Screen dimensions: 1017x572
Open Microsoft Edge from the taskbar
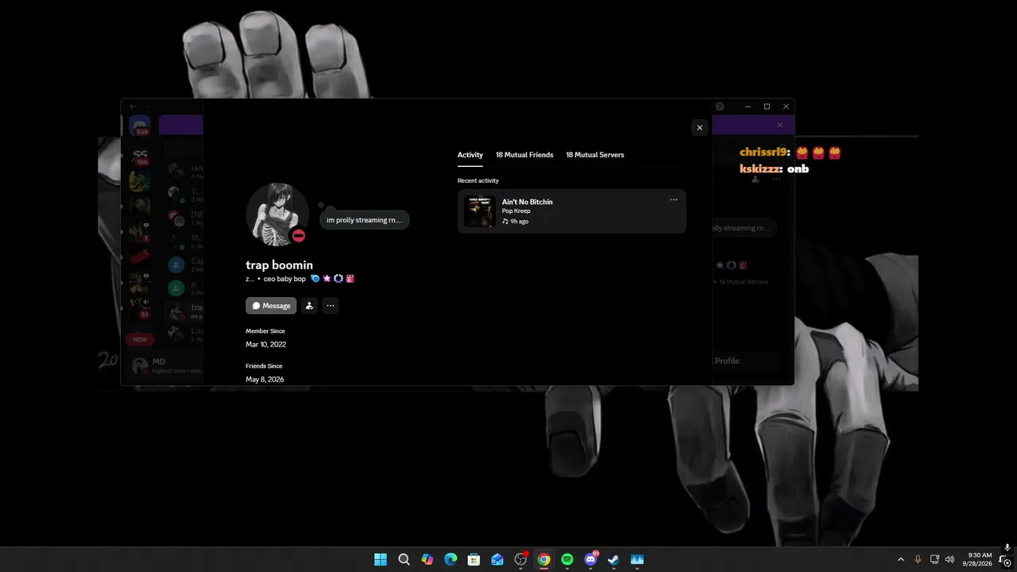tap(450, 559)
